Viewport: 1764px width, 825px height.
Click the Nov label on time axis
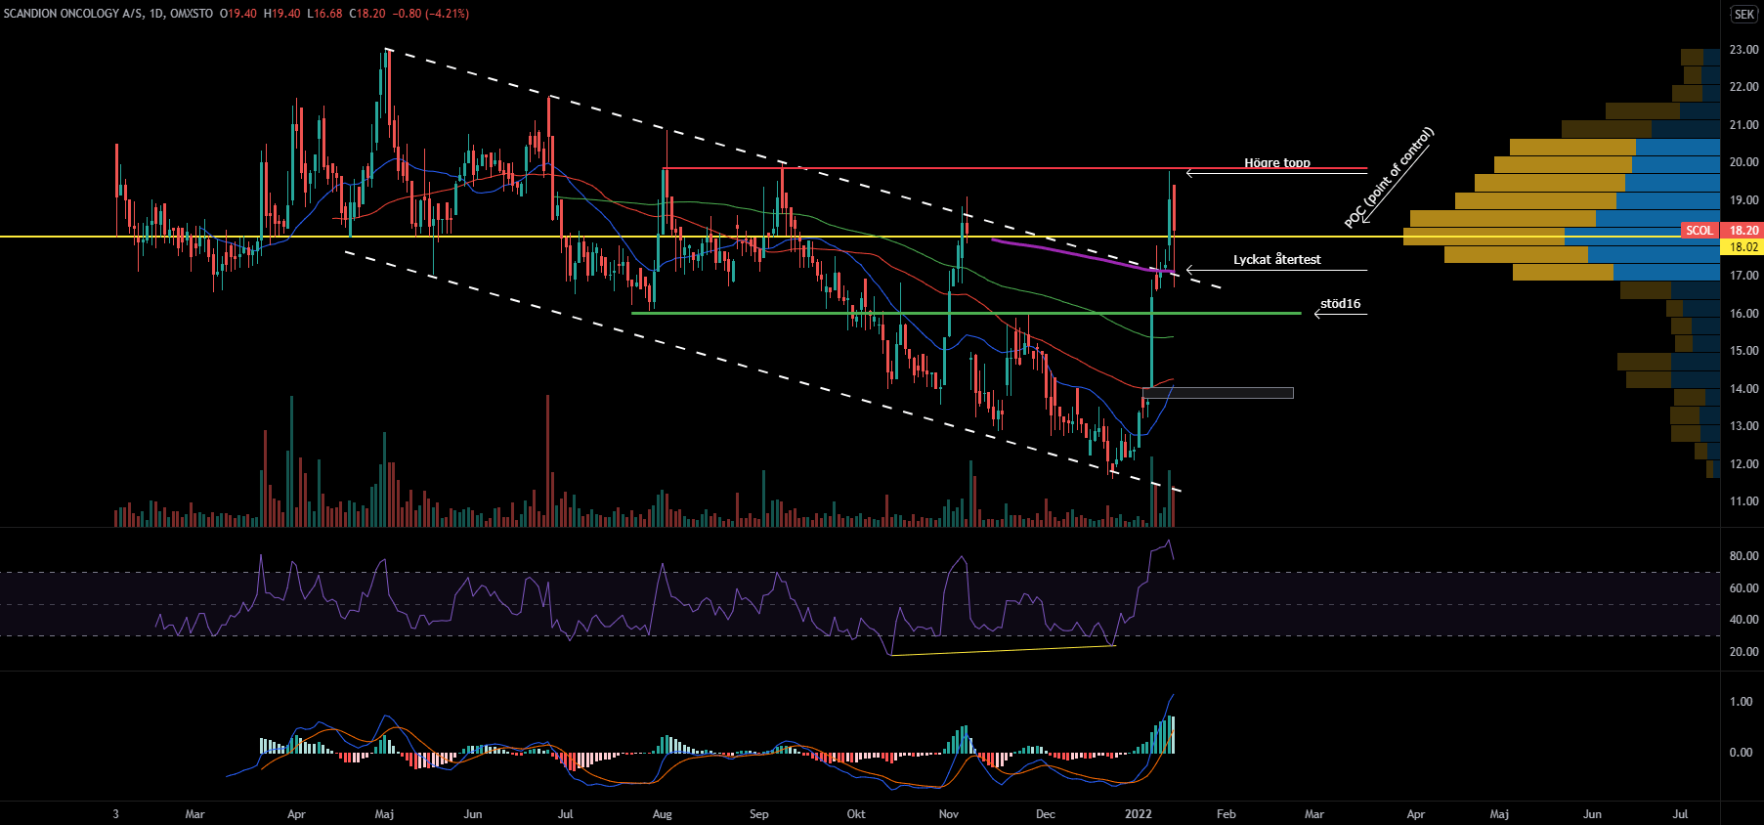948,814
